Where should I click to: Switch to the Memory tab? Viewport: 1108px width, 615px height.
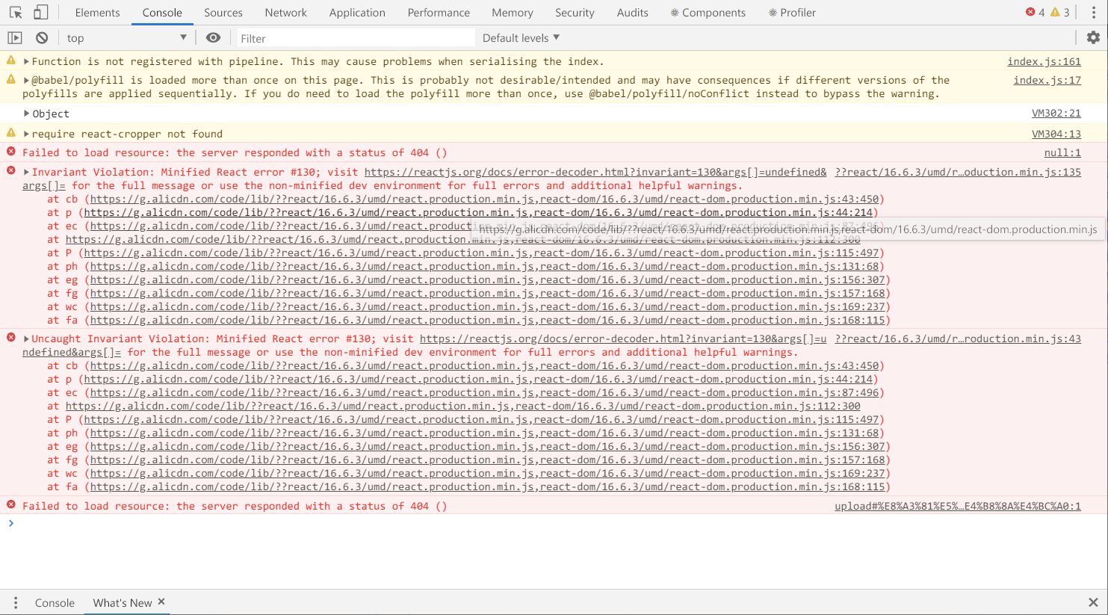[513, 13]
